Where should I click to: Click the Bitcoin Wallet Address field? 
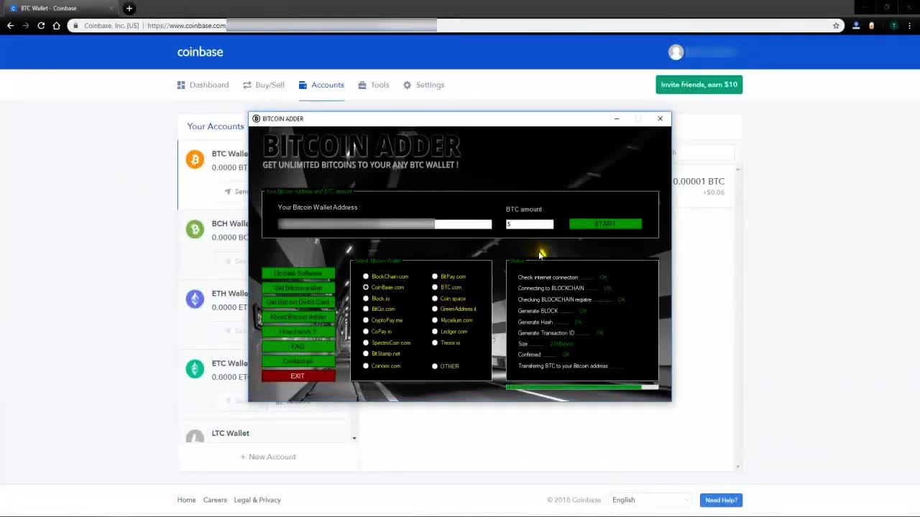(x=385, y=224)
